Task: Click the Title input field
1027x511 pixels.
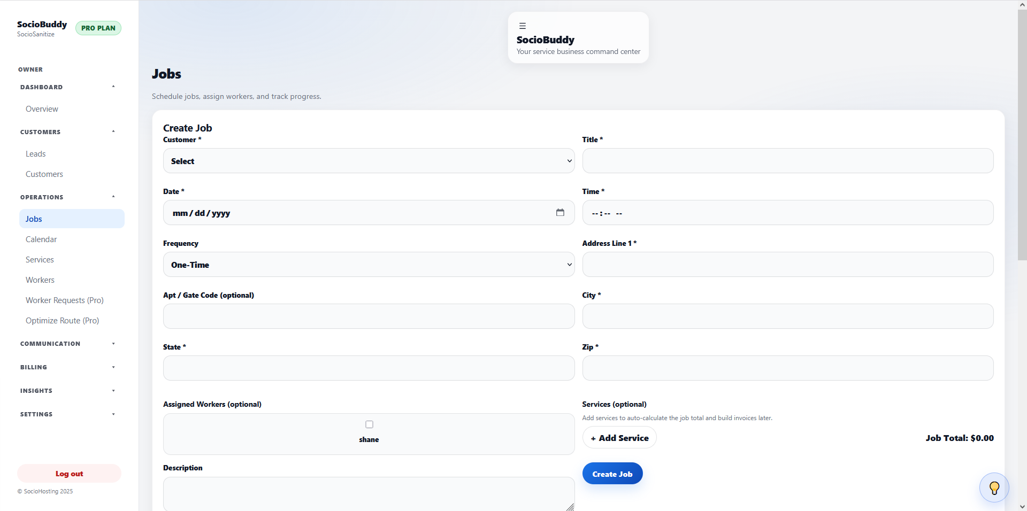Action: click(787, 161)
